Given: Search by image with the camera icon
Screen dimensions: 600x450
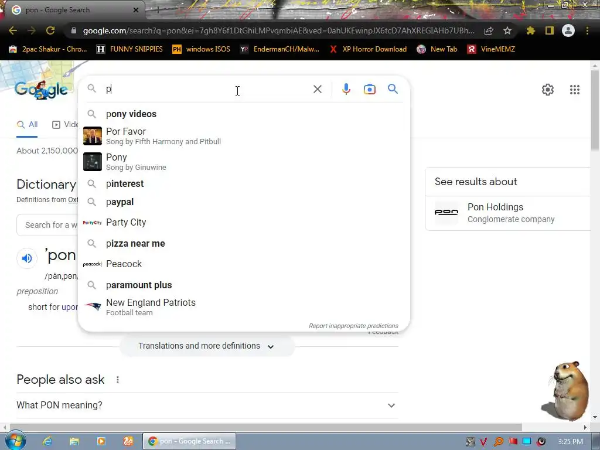Looking at the screenshot, I should tap(370, 89).
